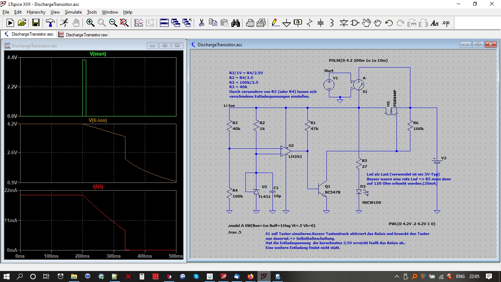This screenshot has height=282, width=501.
Task: Switch to the DischargeTransistor.asc tab
Action: [x=29, y=34]
